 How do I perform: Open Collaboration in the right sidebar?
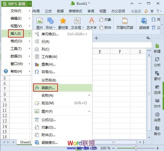[x=157, y=103]
